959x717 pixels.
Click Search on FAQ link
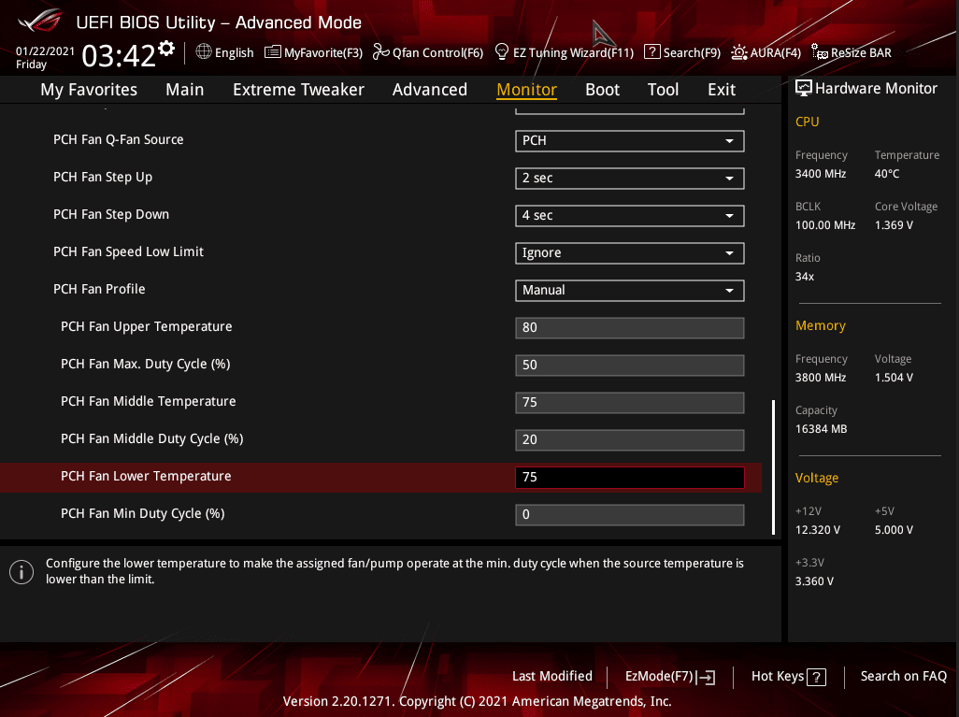903,676
